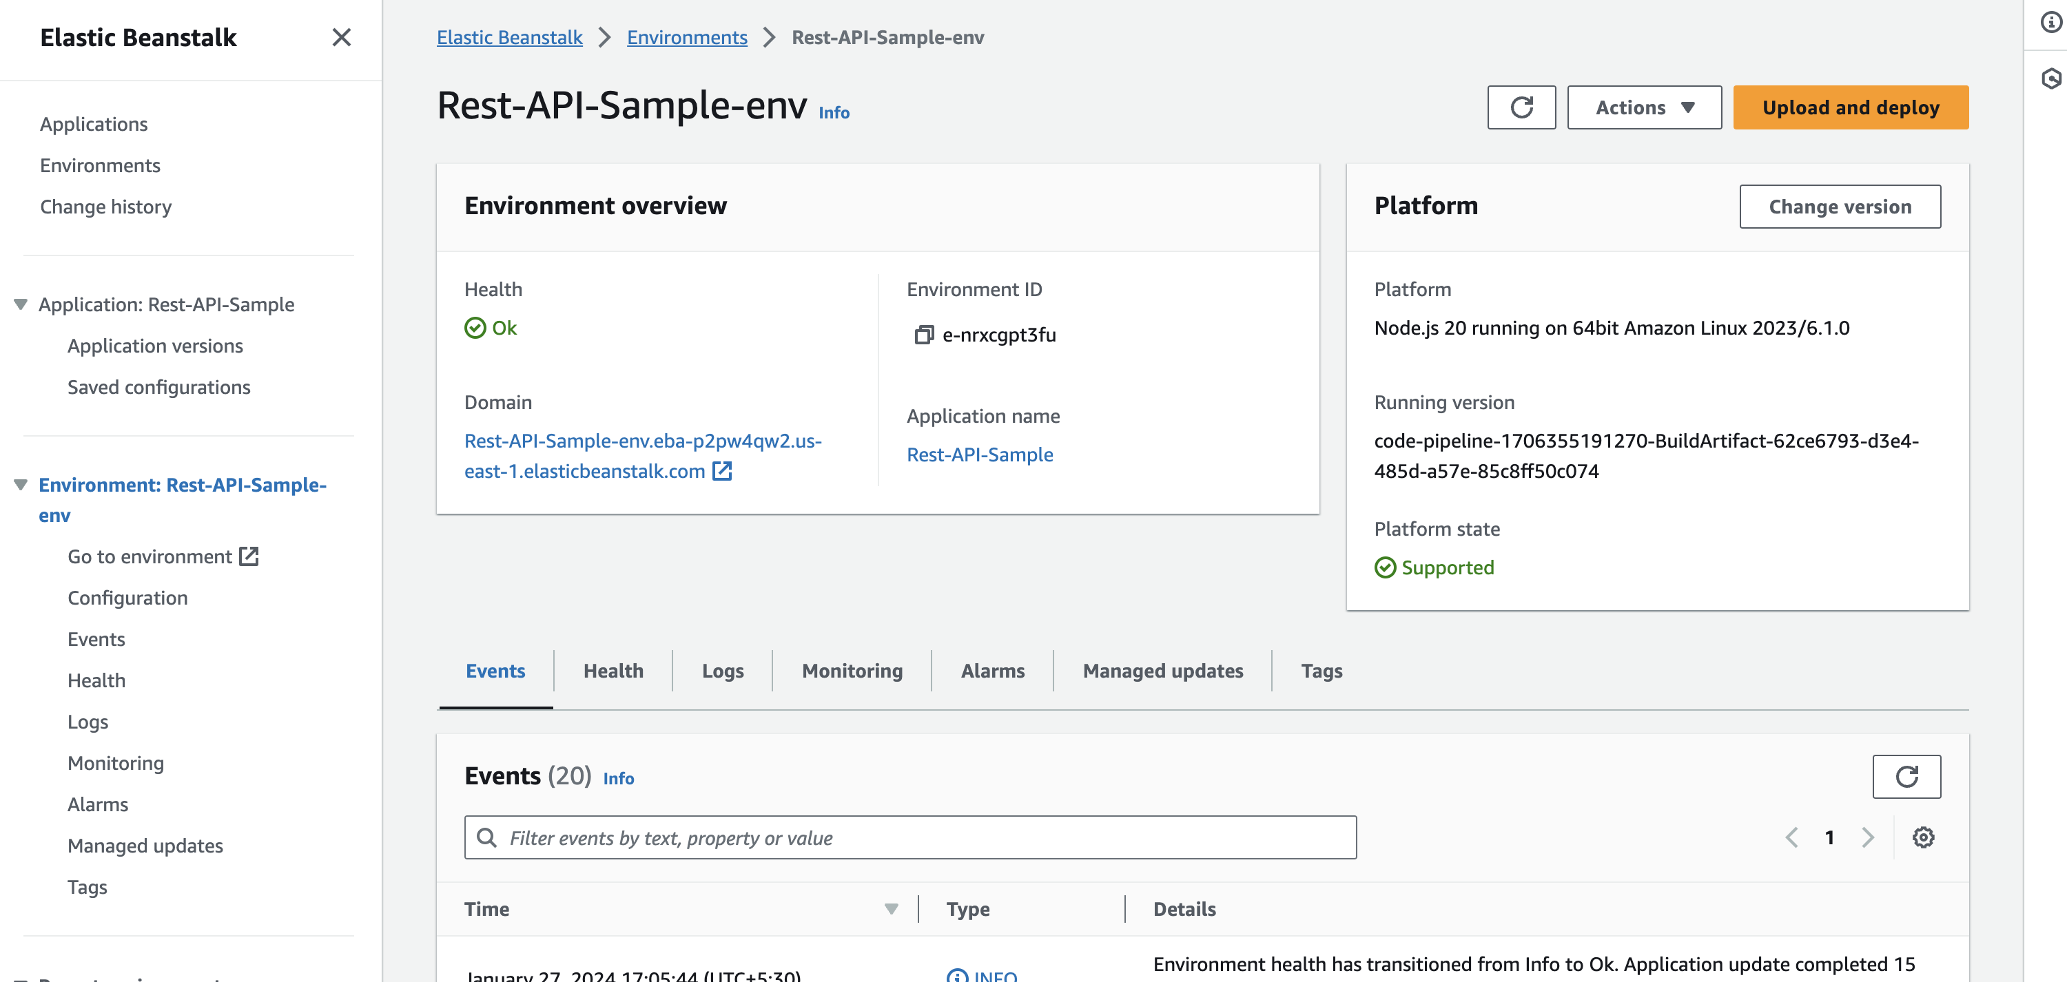Sort events by Time column arrow
Image resolution: width=2067 pixels, height=982 pixels.
(x=891, y=909)
